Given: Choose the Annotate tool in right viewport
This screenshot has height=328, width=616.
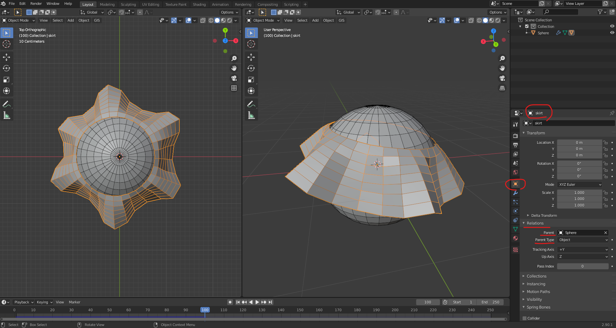Looking at the screenshot, I should 251,104.
